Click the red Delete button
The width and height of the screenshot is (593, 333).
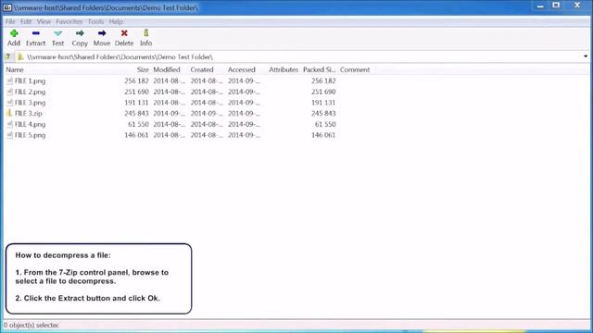(x=124, y=38)
